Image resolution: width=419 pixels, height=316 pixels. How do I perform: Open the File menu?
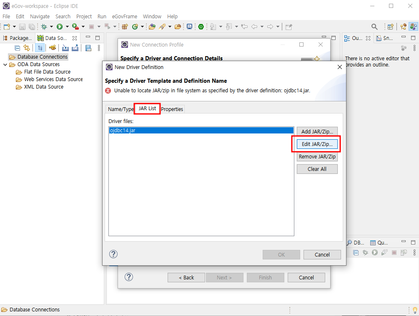point(6,17)
